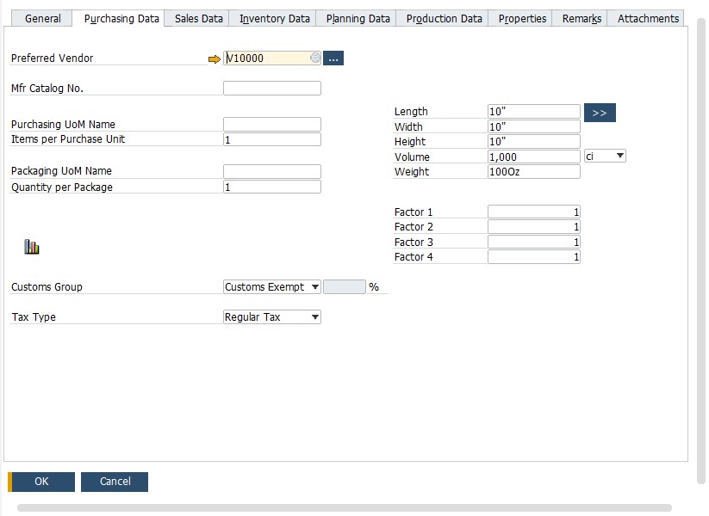Open the volume unit dropdown showing ci
Viewport: 709px width, 516px height.
(x=619, y=157)
